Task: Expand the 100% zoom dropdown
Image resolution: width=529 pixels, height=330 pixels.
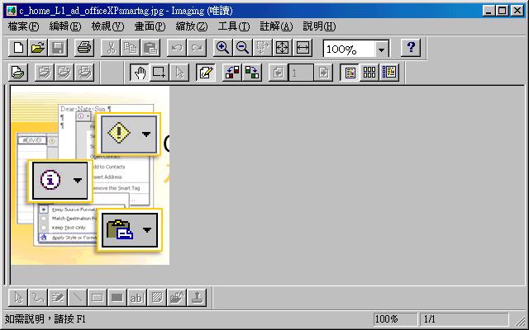Action: tap(381, 49)
